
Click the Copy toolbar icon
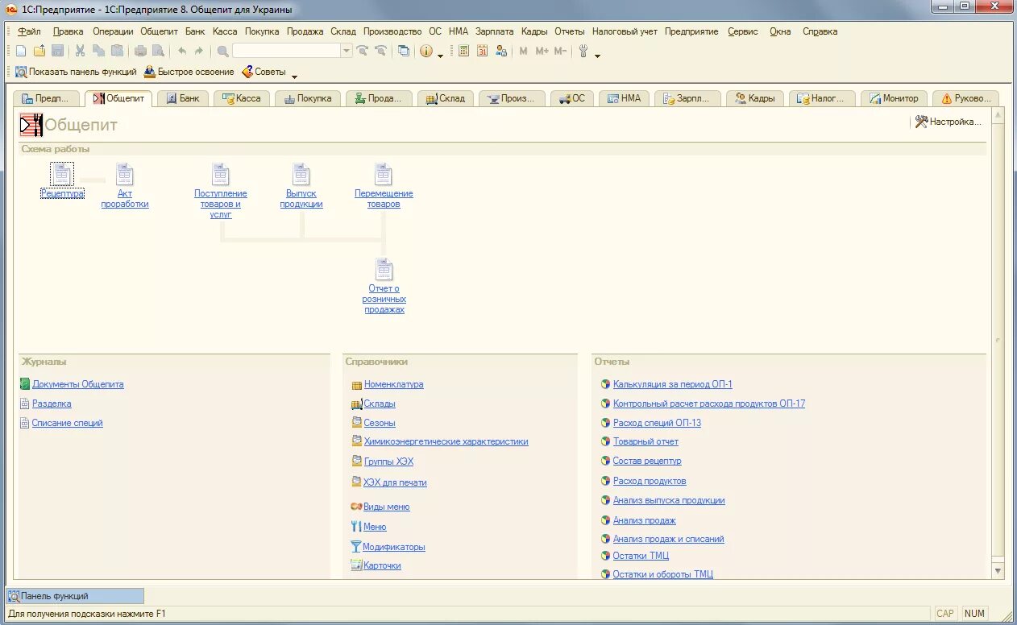point(98,51)
